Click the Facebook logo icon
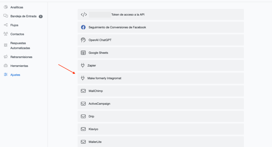Screen dimensions: 272x147 tap(83, 27)
